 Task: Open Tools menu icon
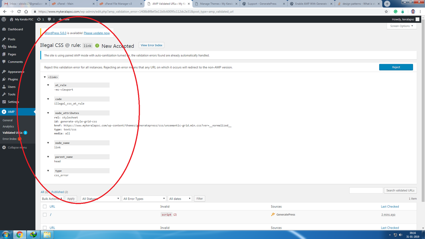pos(4,94)
